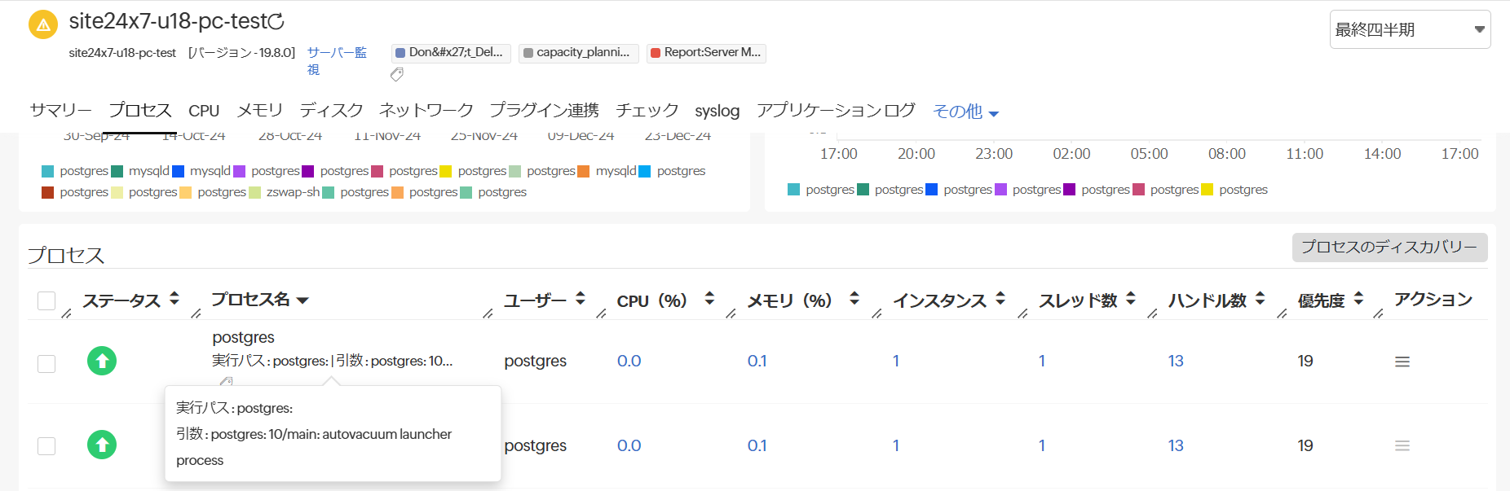
Task: Click the green up-status icon in second row
Action: click(102, 445)
